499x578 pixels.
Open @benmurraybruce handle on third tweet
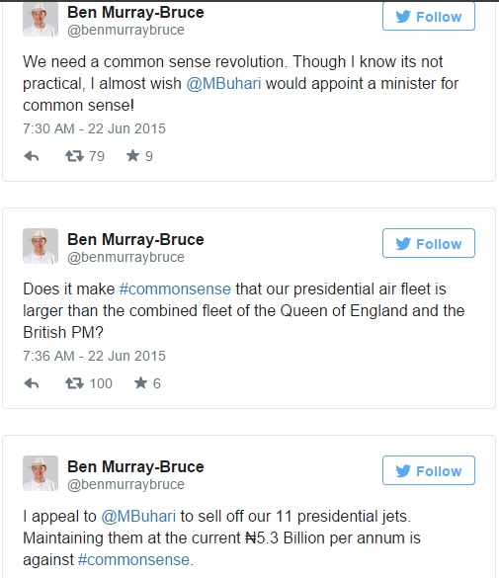click(x=125, y=484)
